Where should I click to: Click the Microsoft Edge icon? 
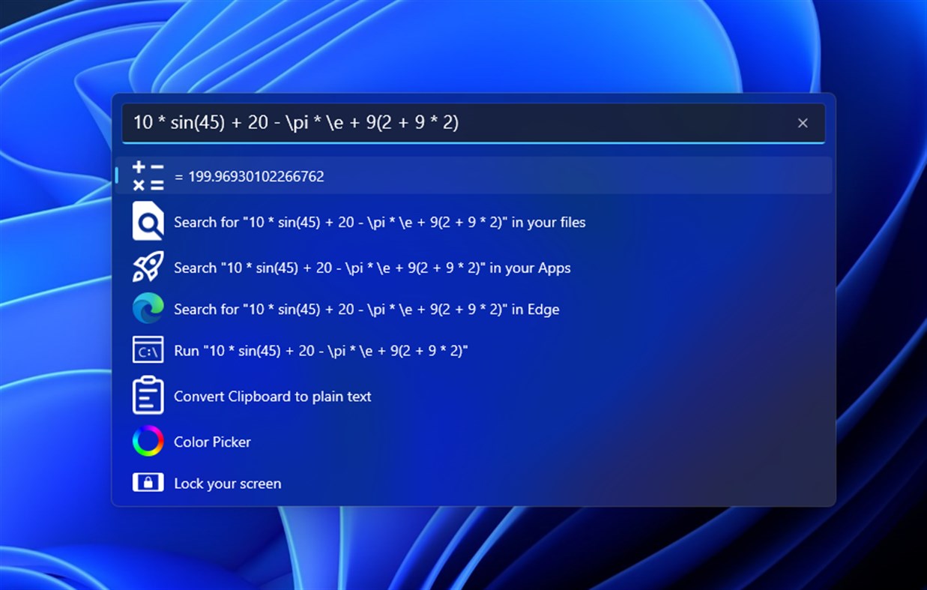pyautogui.click(x=148, y=309)
